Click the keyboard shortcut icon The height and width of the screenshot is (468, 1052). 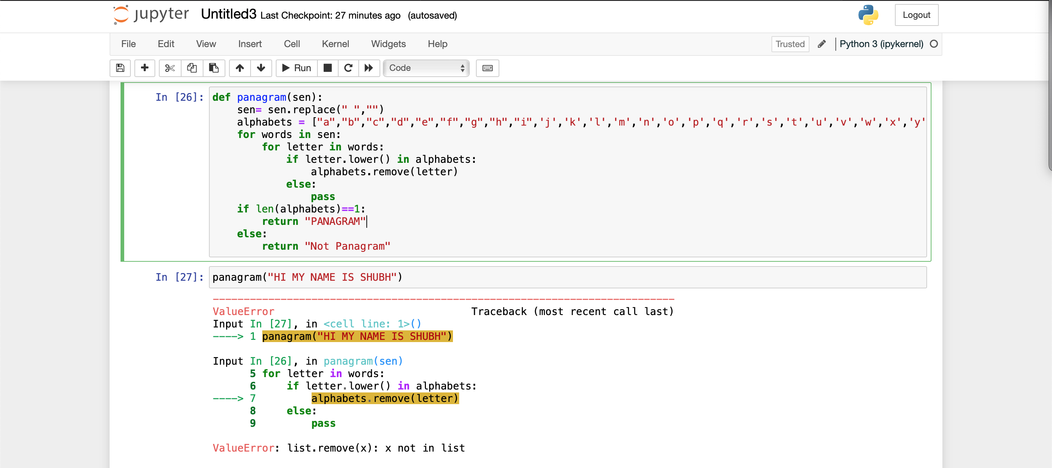(488, 67)
